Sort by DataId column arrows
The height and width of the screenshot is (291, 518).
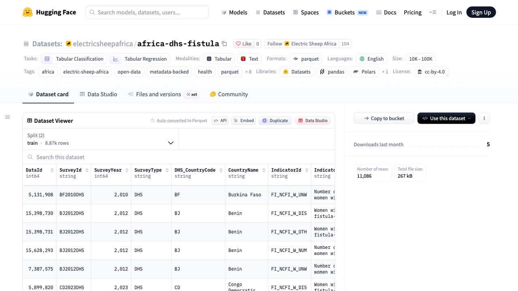(x=52, y=170)
